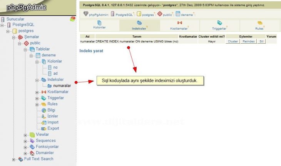Viewport: 281px width, 166px height.
Task: Expand the Sequences node
Action: 25,141
